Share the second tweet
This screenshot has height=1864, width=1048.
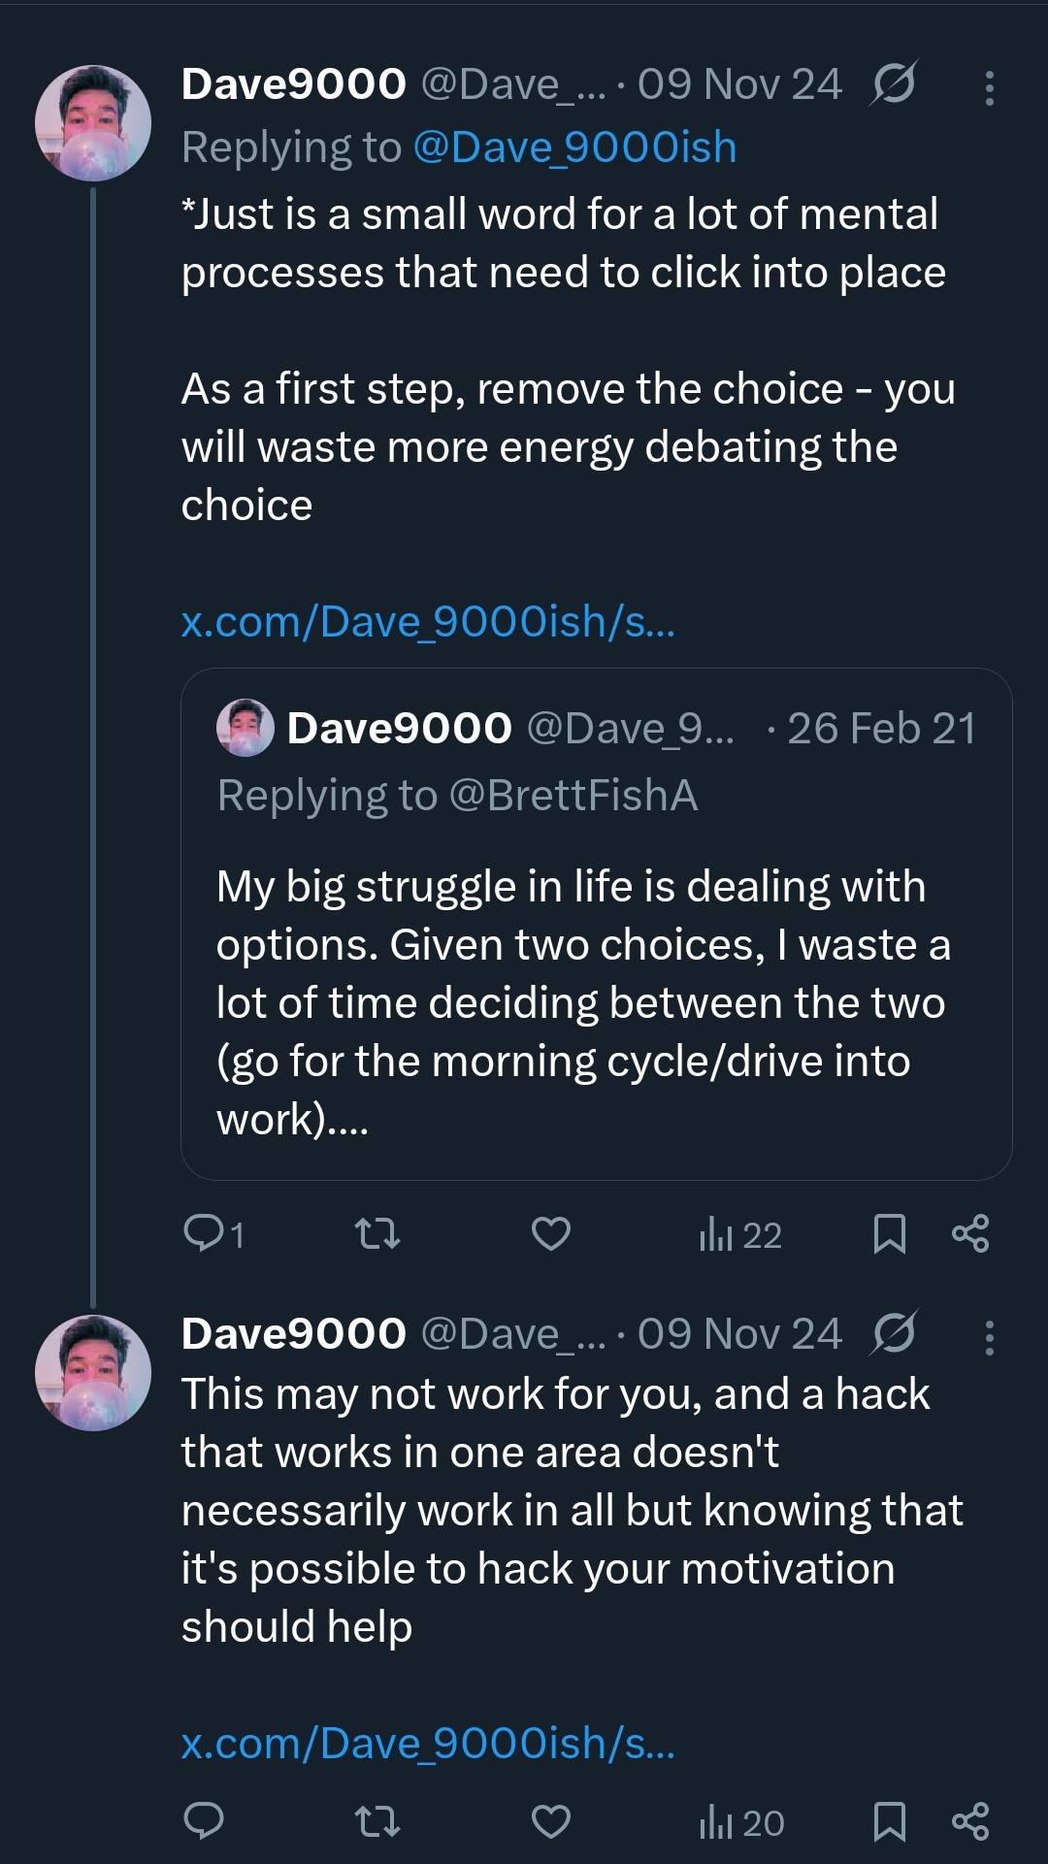point(970,1821)
